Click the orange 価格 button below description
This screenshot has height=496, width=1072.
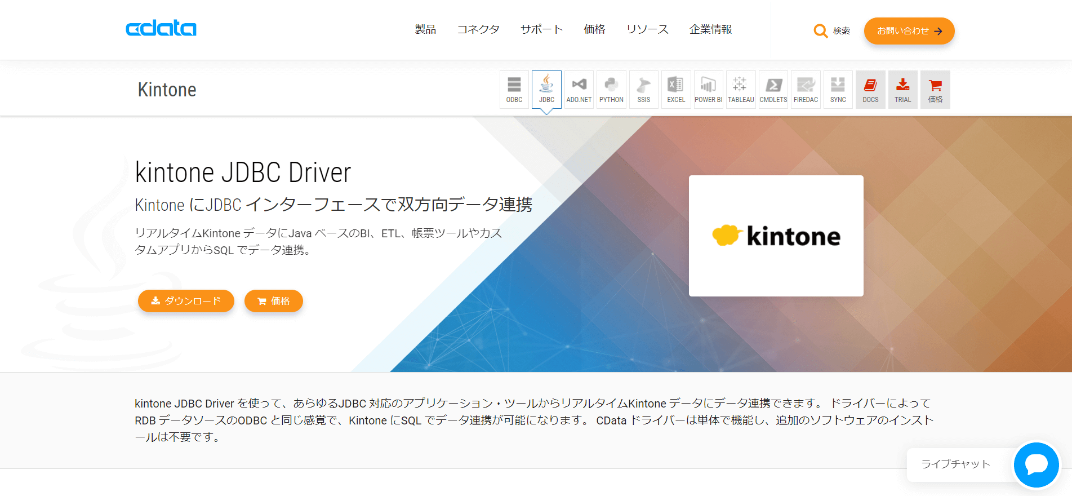pos(274,301)
